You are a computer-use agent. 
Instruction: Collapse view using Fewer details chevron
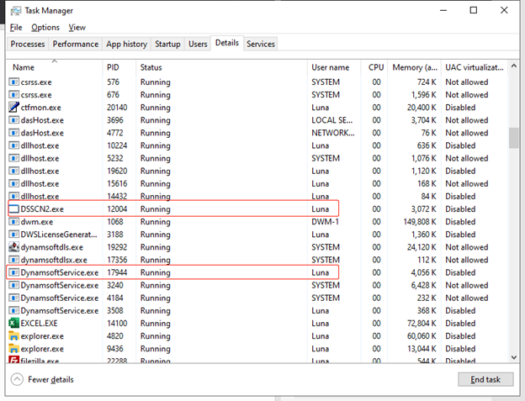(x=16, y=379)
